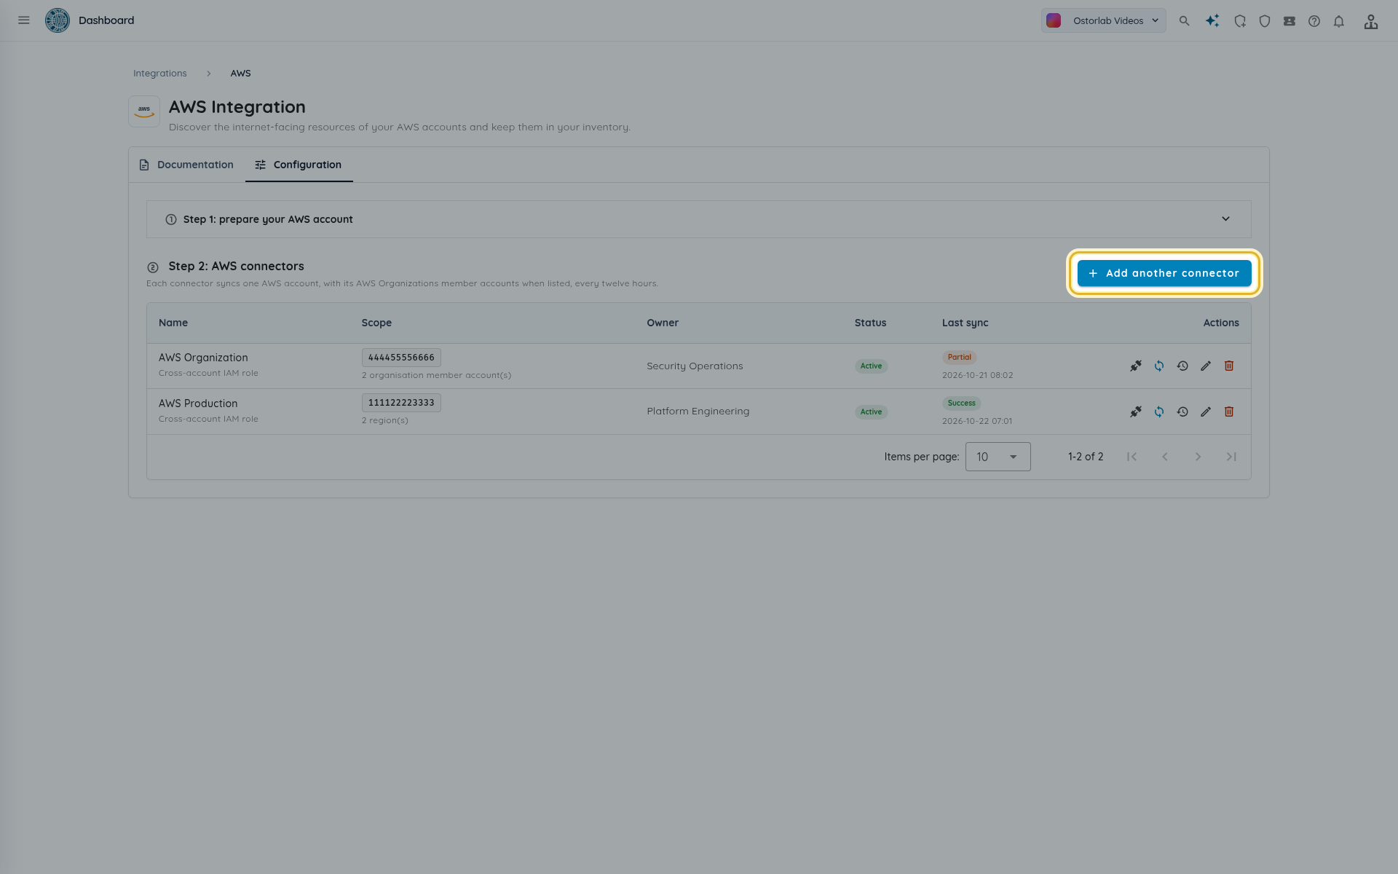
Task: Open the AI sparkle assistant icon
Action: pyautogui.click(x=1212, y=21)
